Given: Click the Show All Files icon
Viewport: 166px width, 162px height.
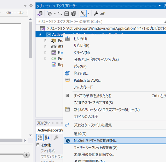Looking at the screenshot, I should pos(74,14).
